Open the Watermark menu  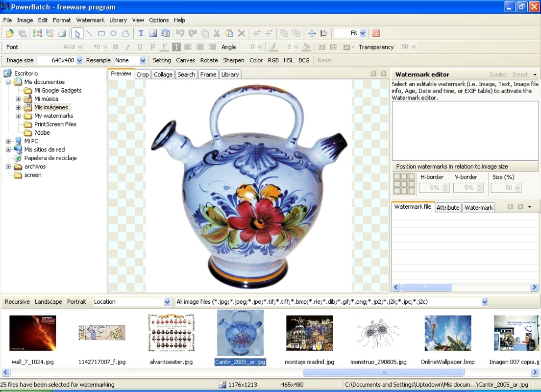pos(90,20)
